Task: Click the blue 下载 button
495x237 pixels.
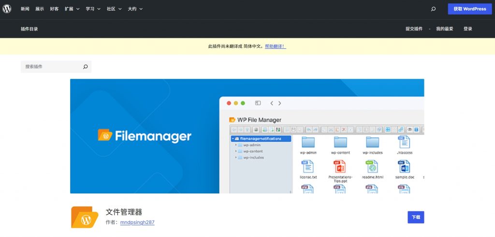Action: click(x=416, y=217)
